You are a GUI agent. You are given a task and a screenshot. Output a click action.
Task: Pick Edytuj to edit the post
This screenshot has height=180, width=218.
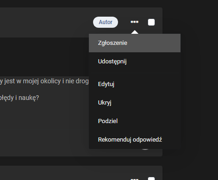(x=135, y=84)
